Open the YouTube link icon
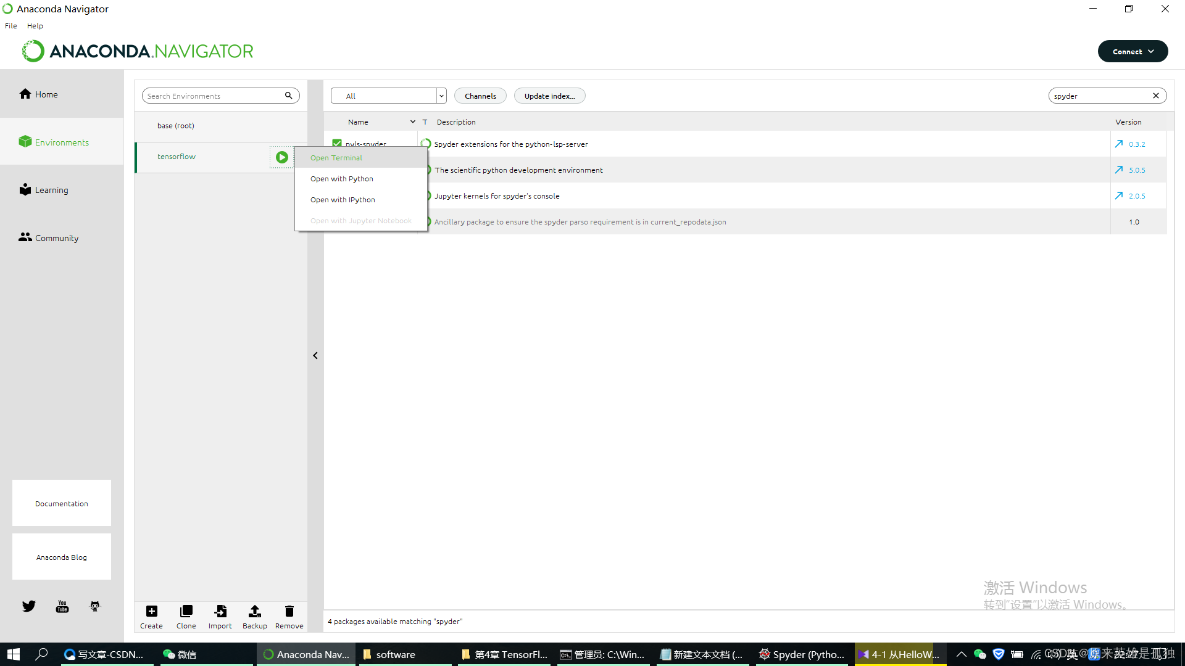The height and width of the screenshot is (666, 1185). tap(62, 606)
